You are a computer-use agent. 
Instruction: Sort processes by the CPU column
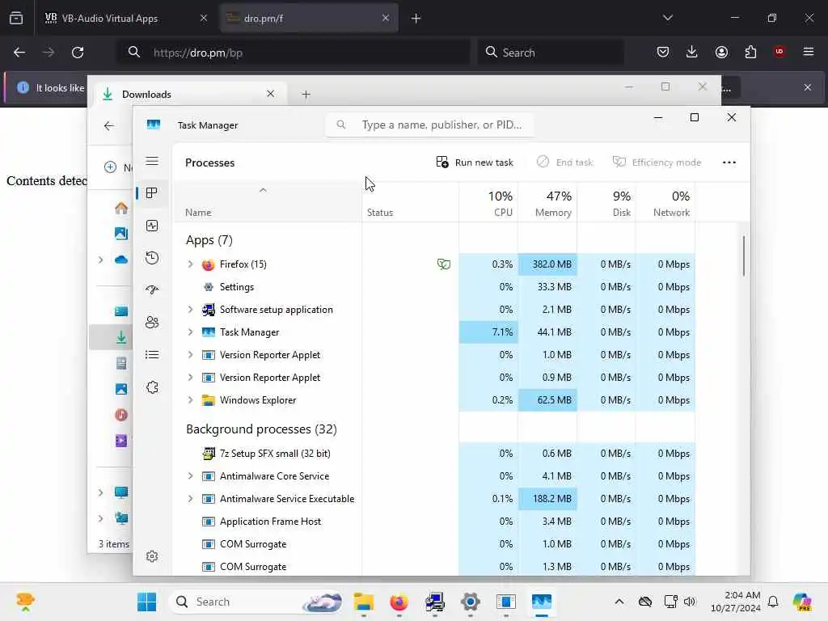(488, 203)
